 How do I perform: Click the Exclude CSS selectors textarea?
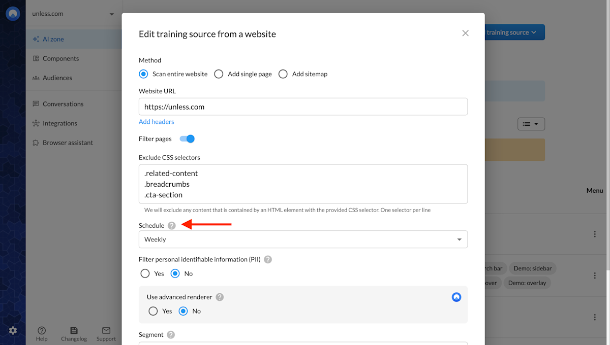(303, 184)
